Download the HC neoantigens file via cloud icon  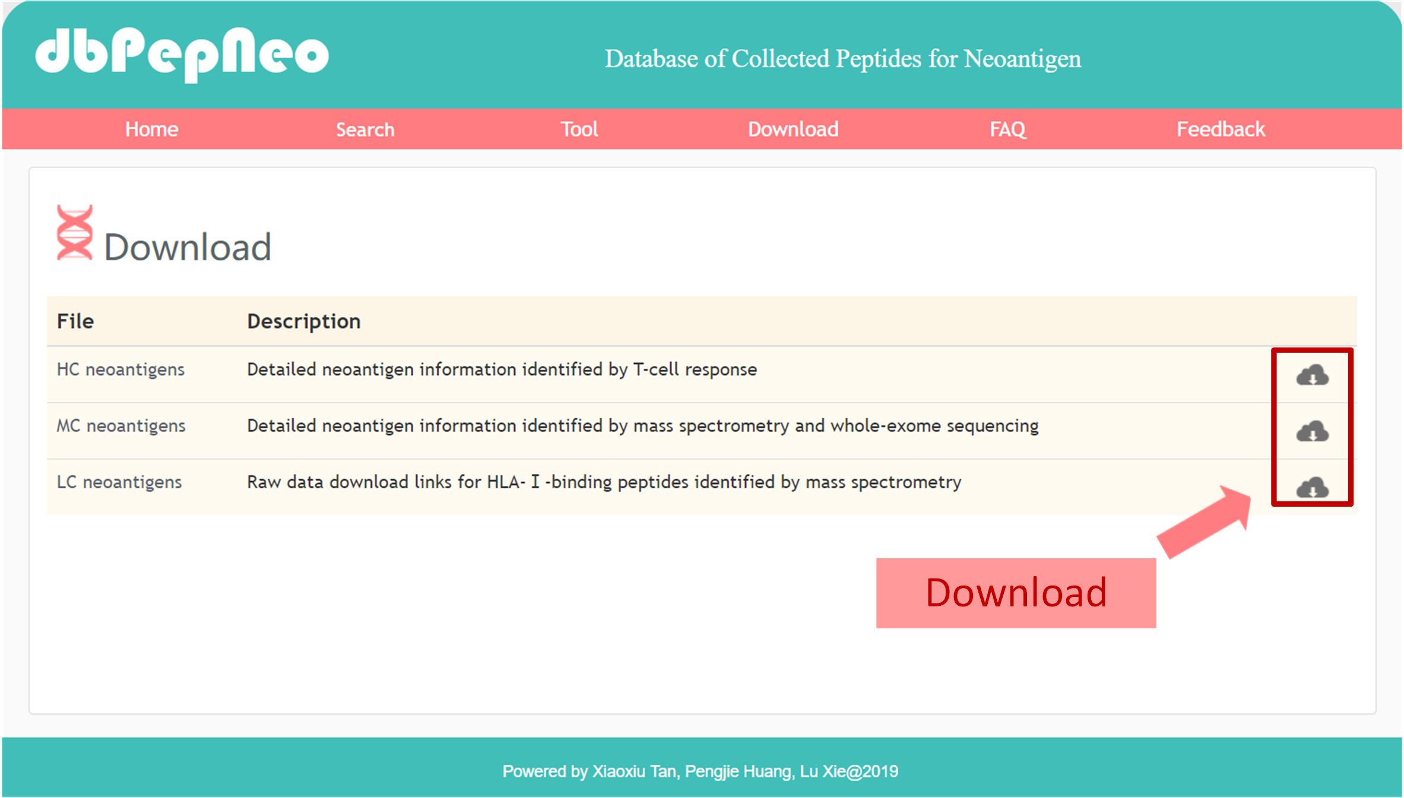1312,375
